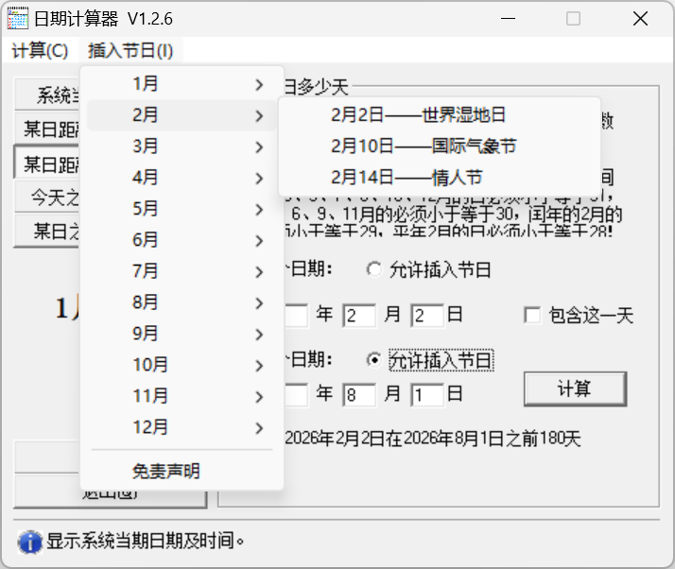Click the blue info icon in status bar

coord(29,542)
